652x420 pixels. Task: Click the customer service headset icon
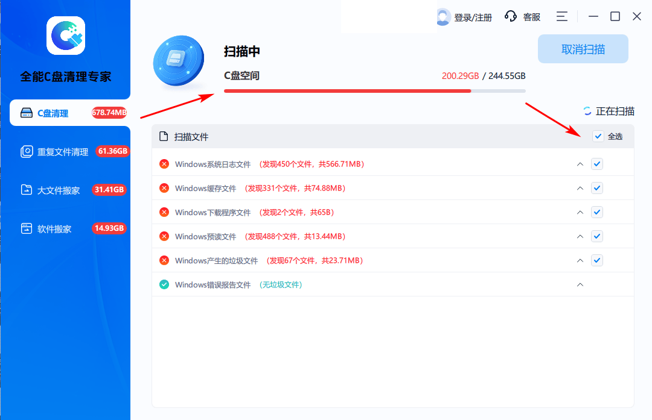point(511,17)
